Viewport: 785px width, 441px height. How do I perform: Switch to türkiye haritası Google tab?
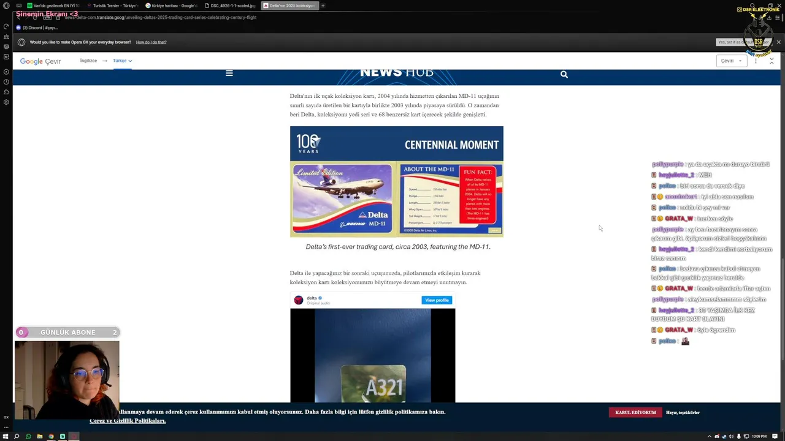[171, 6]
